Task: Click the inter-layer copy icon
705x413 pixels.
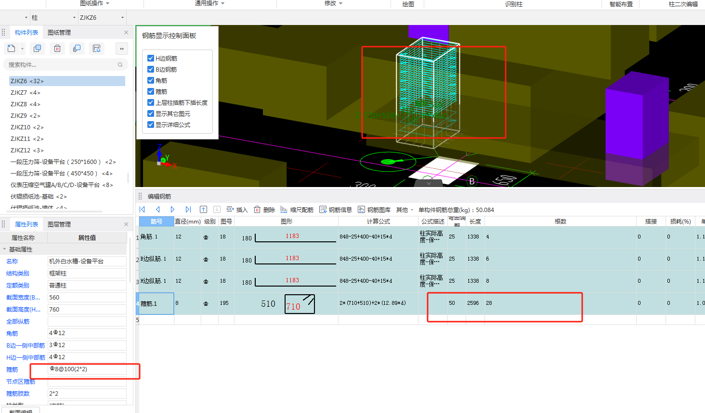Action: [x=77, y=49]
